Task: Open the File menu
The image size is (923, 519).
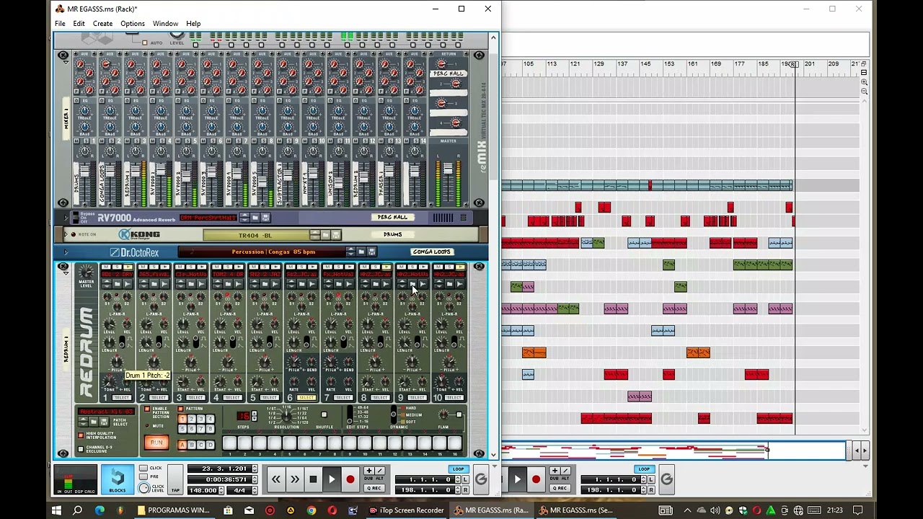Action: (60, 24)
